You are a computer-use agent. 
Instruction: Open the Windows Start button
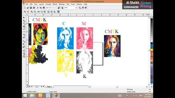coord(25,96)
